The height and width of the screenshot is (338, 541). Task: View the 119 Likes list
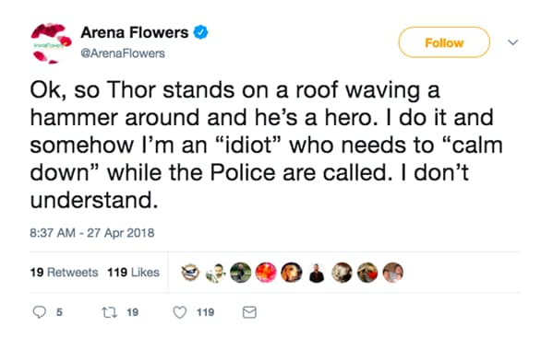tap(134, 273)
